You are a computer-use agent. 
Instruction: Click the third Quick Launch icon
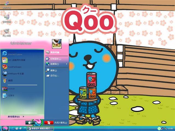click(21, 129)
